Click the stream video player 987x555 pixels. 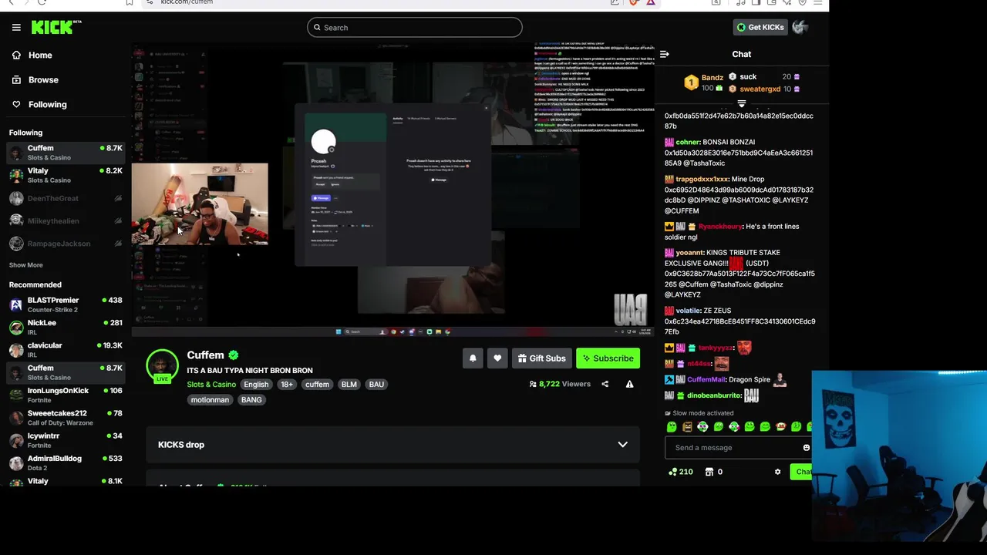(x=393, y=190)
